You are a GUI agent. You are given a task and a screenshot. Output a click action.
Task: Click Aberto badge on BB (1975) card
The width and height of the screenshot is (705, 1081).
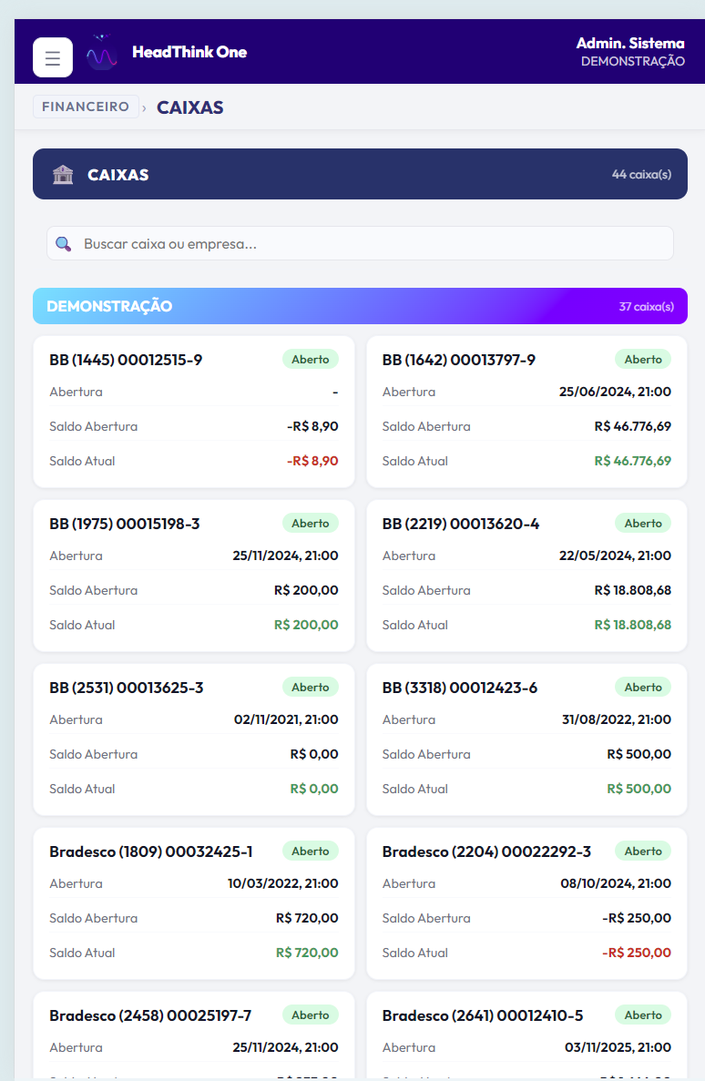[311, 524]
